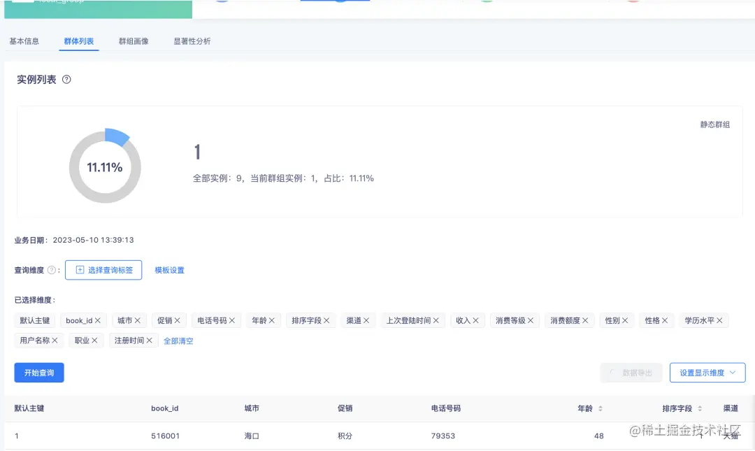Viewport: 755px width, 451px height.
Task: Remove the book_id dimension tag
Action: pyautogui.click(x=99, y=320)
